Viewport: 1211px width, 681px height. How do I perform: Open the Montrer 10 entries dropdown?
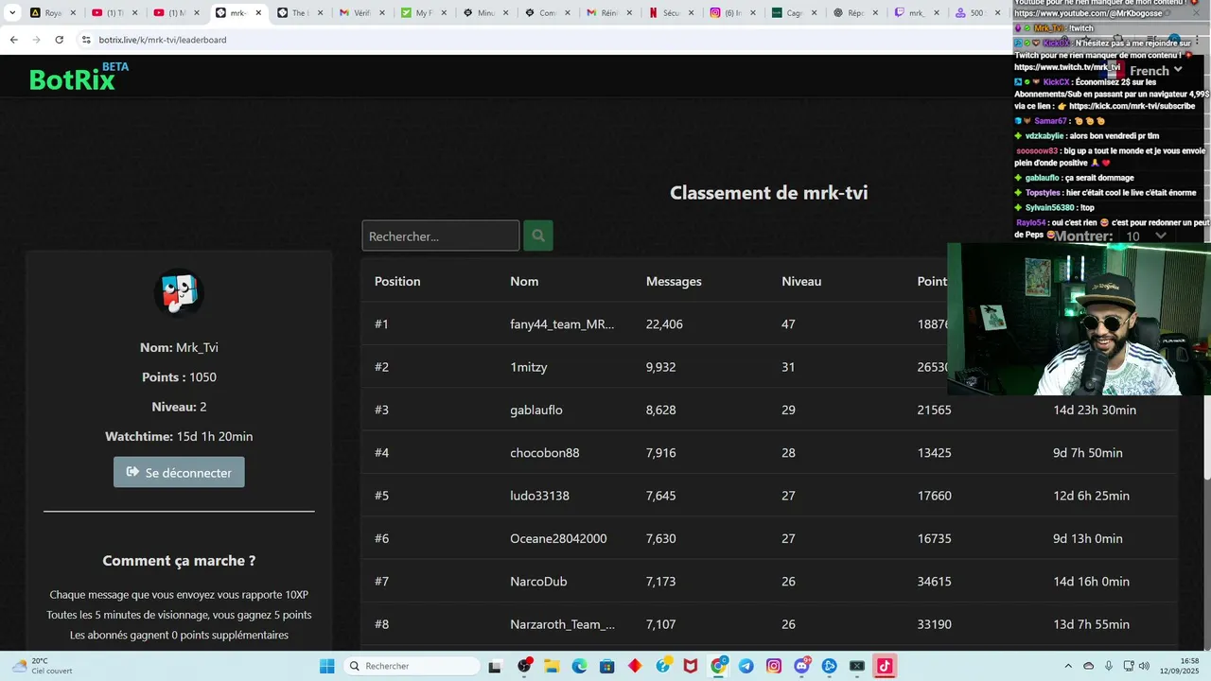[x=1147, y=236]
